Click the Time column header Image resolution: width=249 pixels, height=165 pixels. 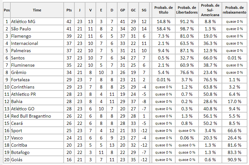37,10
